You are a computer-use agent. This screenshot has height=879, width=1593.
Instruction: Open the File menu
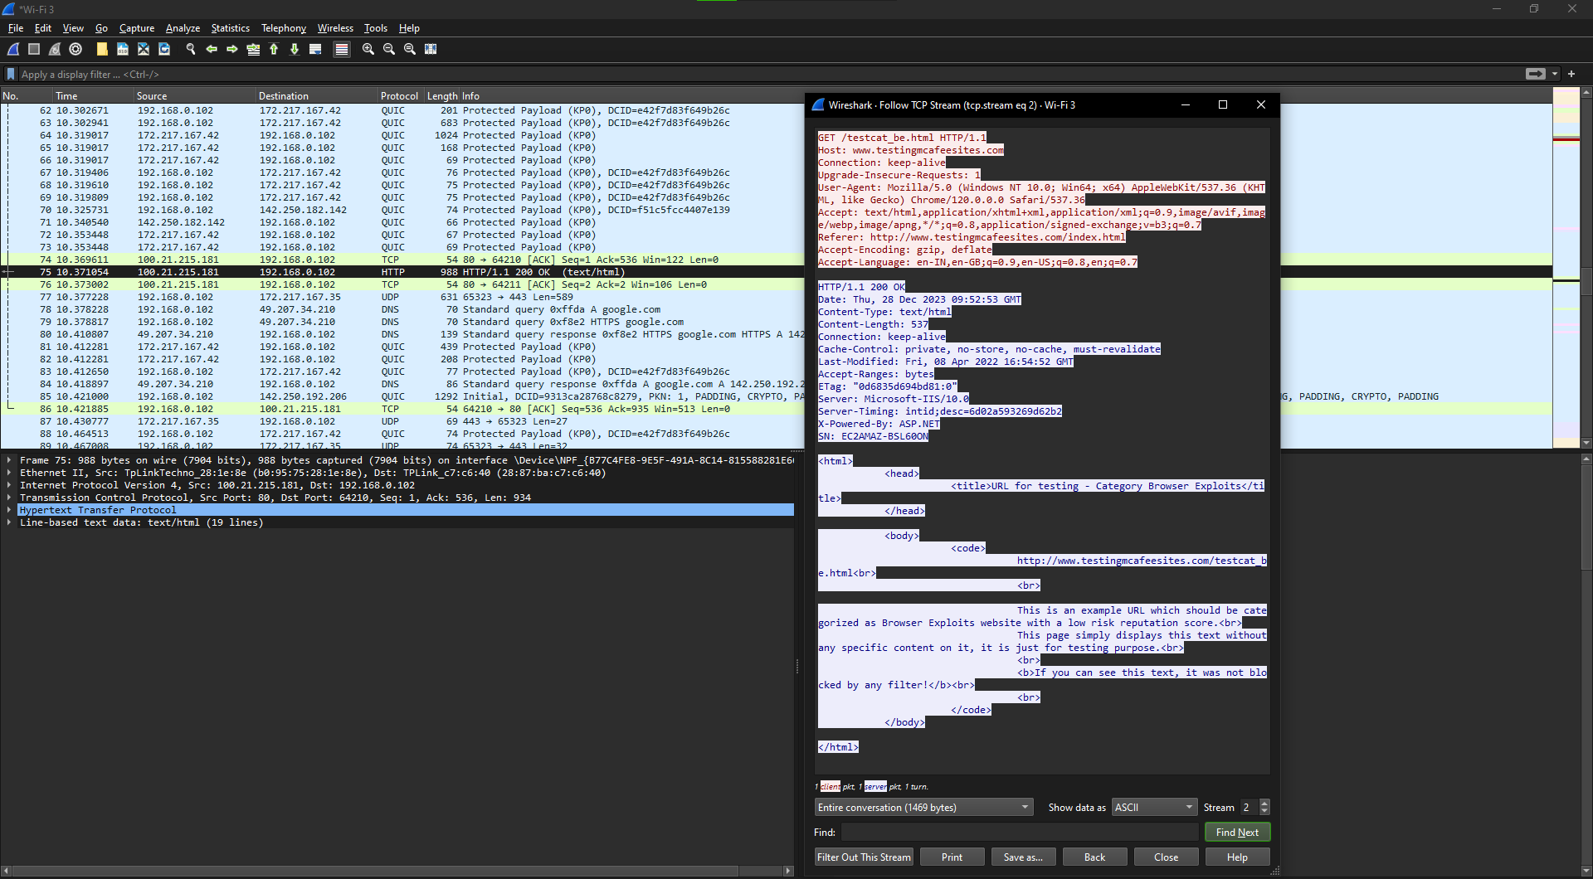(x=16, y=28)
